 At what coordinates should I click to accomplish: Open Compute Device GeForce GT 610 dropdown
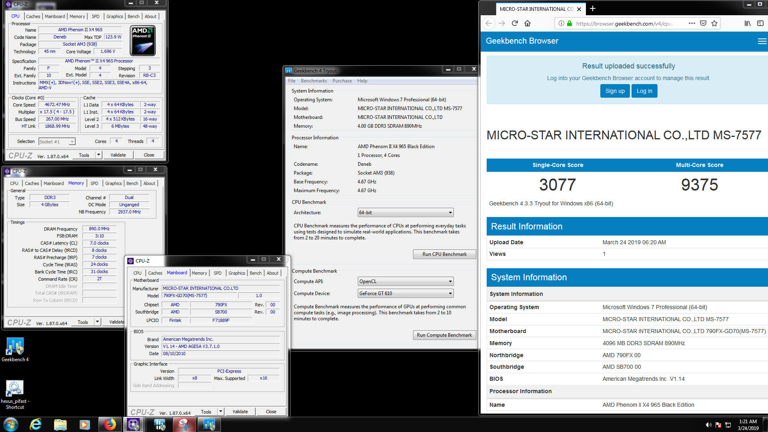click(x=405, y=293)
